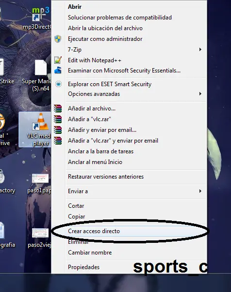Click the UAC shield icon beside Ejecutar como administrador
Viewport: 231px width, 292px height.
[58, 39]
